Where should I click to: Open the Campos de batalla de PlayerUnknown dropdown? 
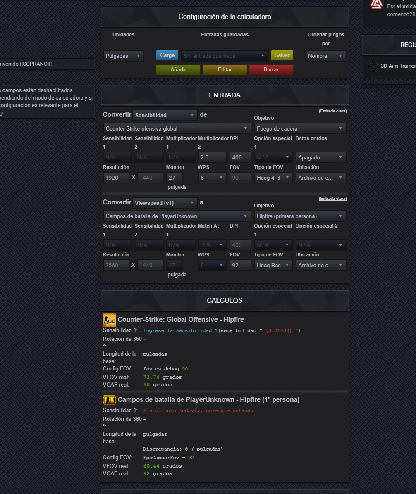[177, 216]
